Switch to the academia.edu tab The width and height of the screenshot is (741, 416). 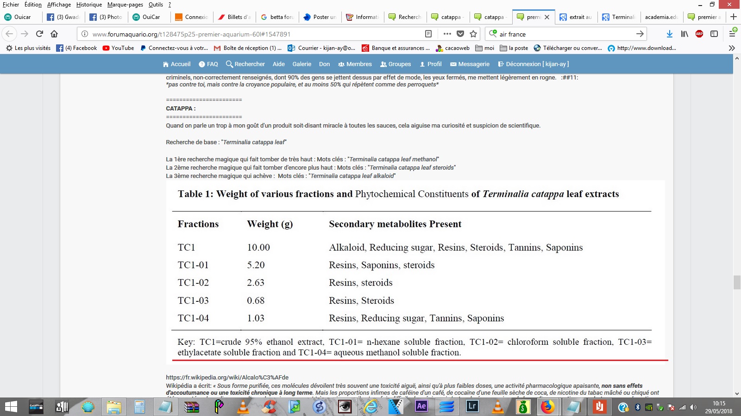click(x=662, y=17)
